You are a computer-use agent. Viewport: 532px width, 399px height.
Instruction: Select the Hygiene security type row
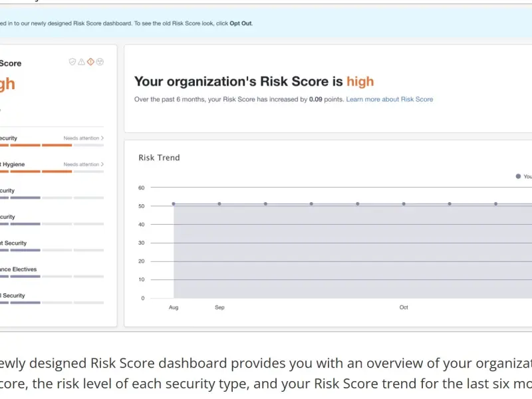[13, 164]
